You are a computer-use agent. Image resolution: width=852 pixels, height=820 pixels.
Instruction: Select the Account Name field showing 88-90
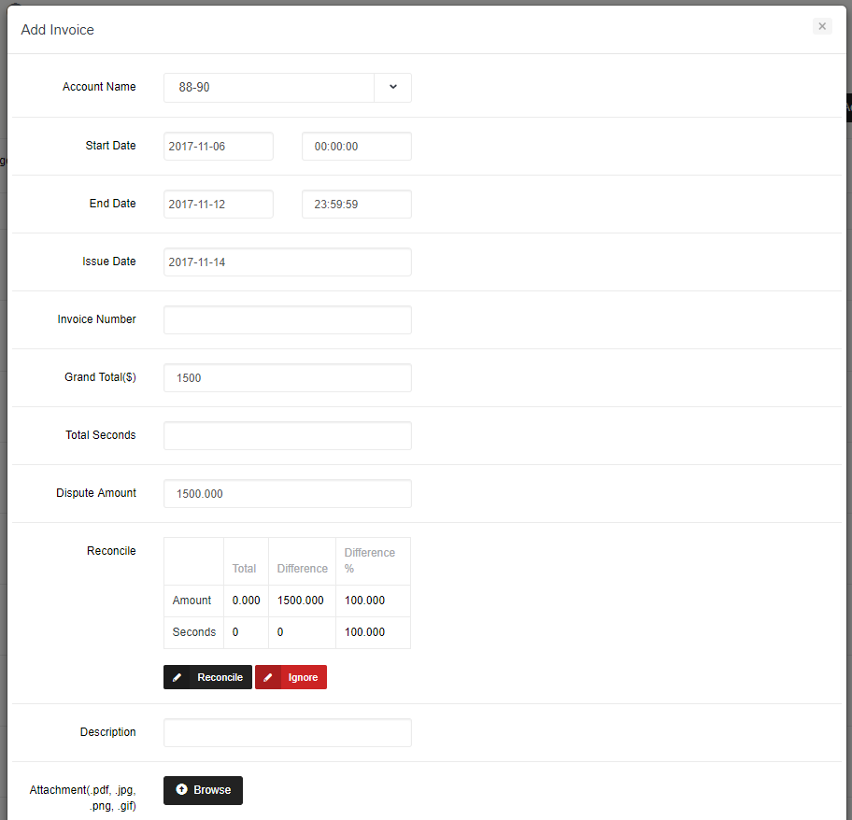click(x=269, y=88)
